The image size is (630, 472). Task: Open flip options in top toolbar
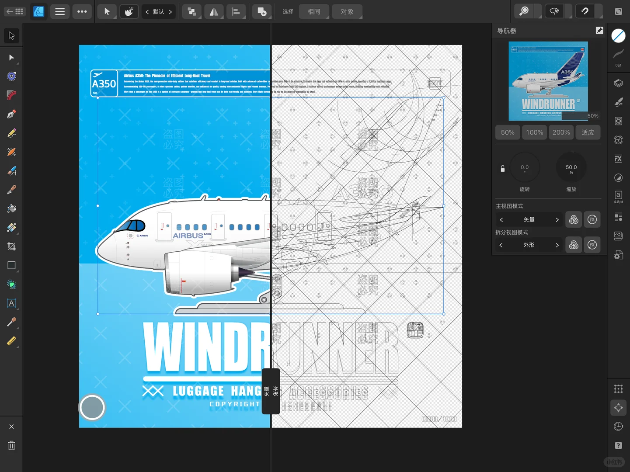(214, 11)
